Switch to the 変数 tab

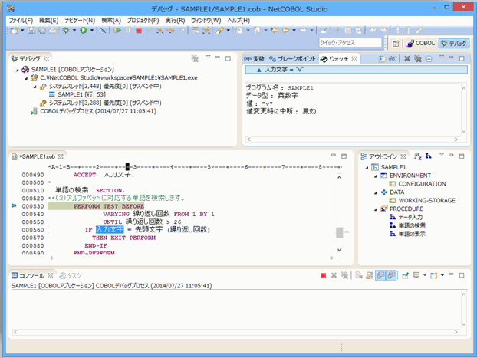[255, 59]
